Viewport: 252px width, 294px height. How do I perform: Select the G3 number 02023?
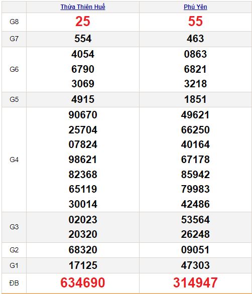pos(83,220)
